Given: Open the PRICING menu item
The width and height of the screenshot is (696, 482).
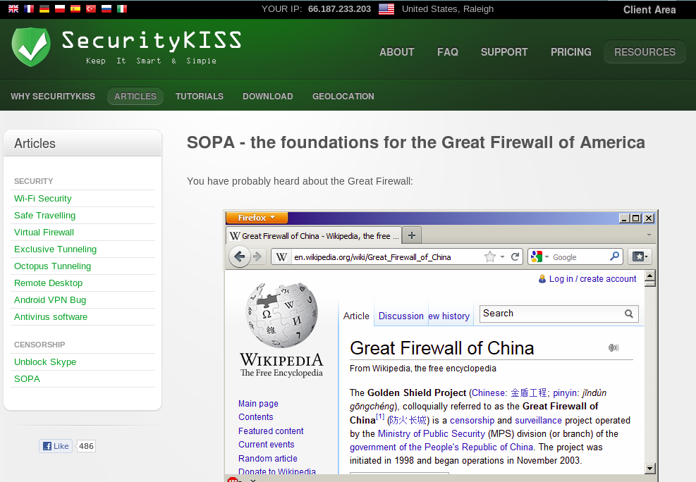Looking at the screenshot, I should click(x=570, y=52).
